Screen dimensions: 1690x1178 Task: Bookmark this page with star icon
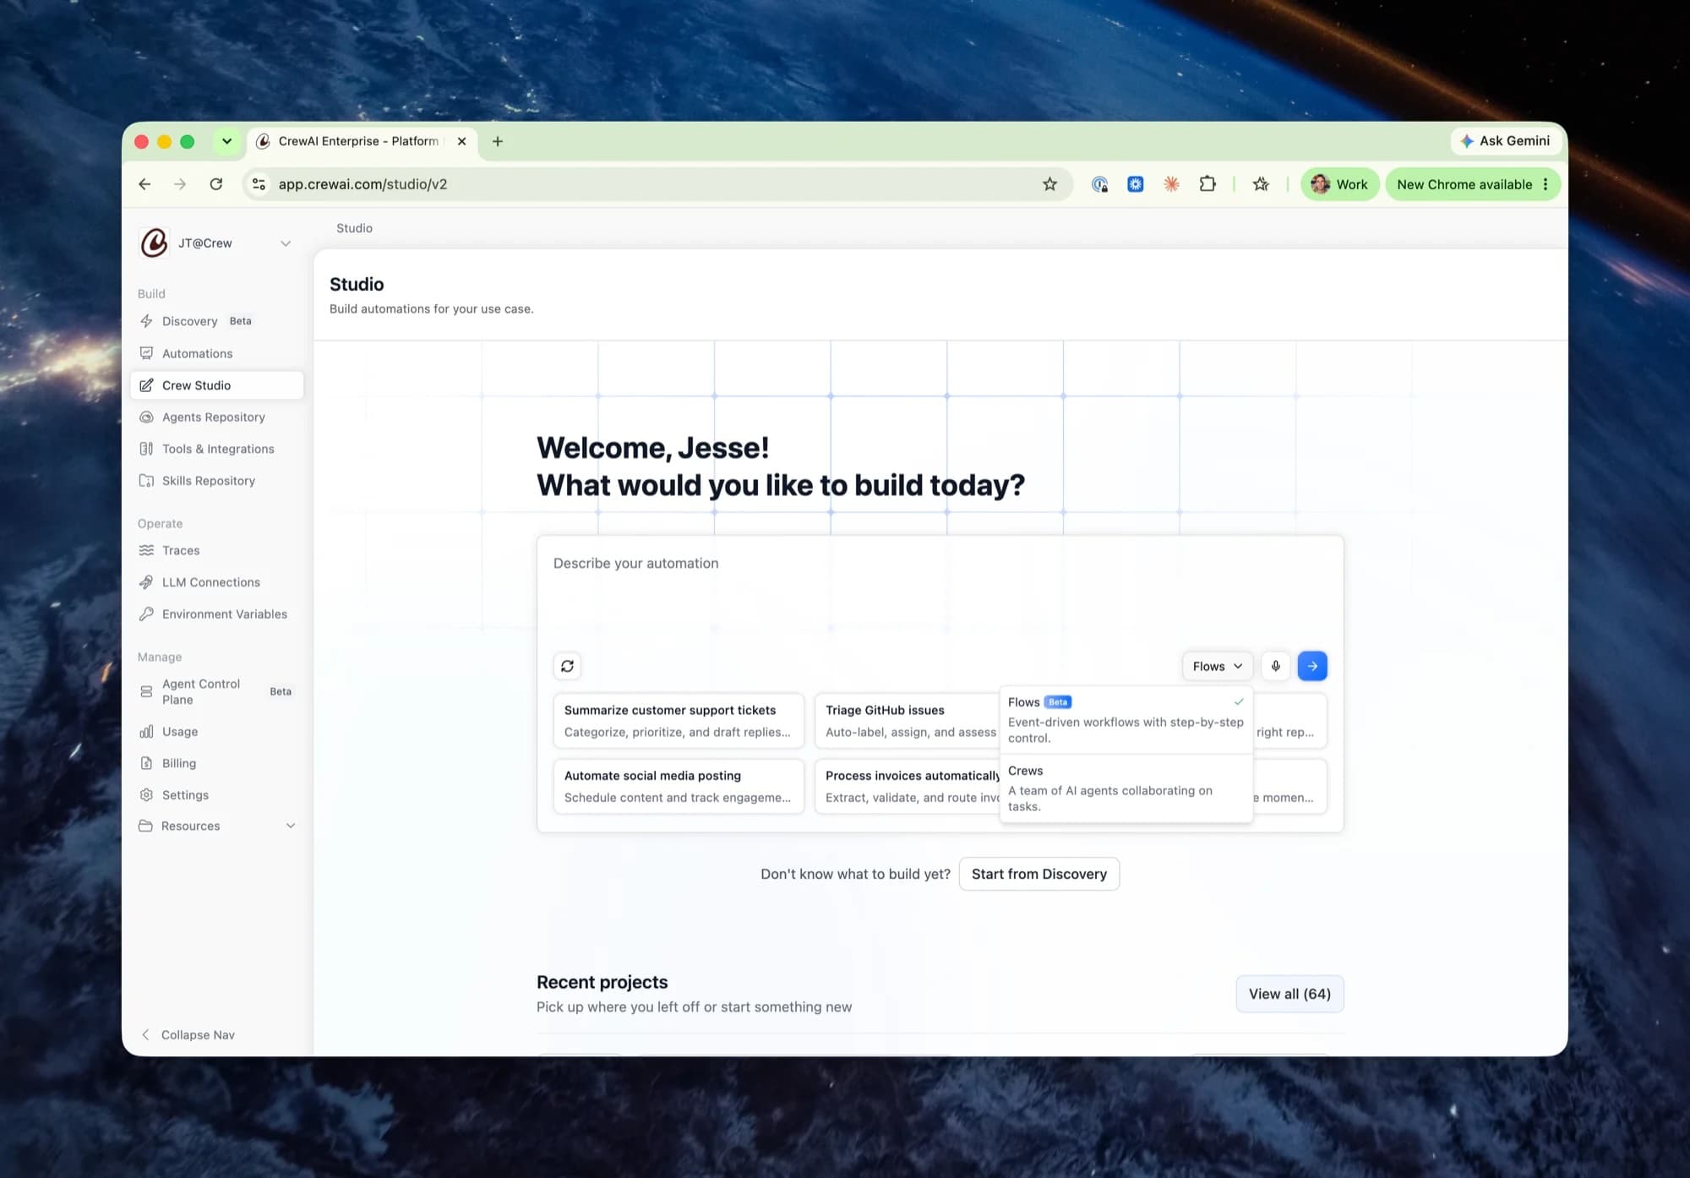click(1049, 184)
